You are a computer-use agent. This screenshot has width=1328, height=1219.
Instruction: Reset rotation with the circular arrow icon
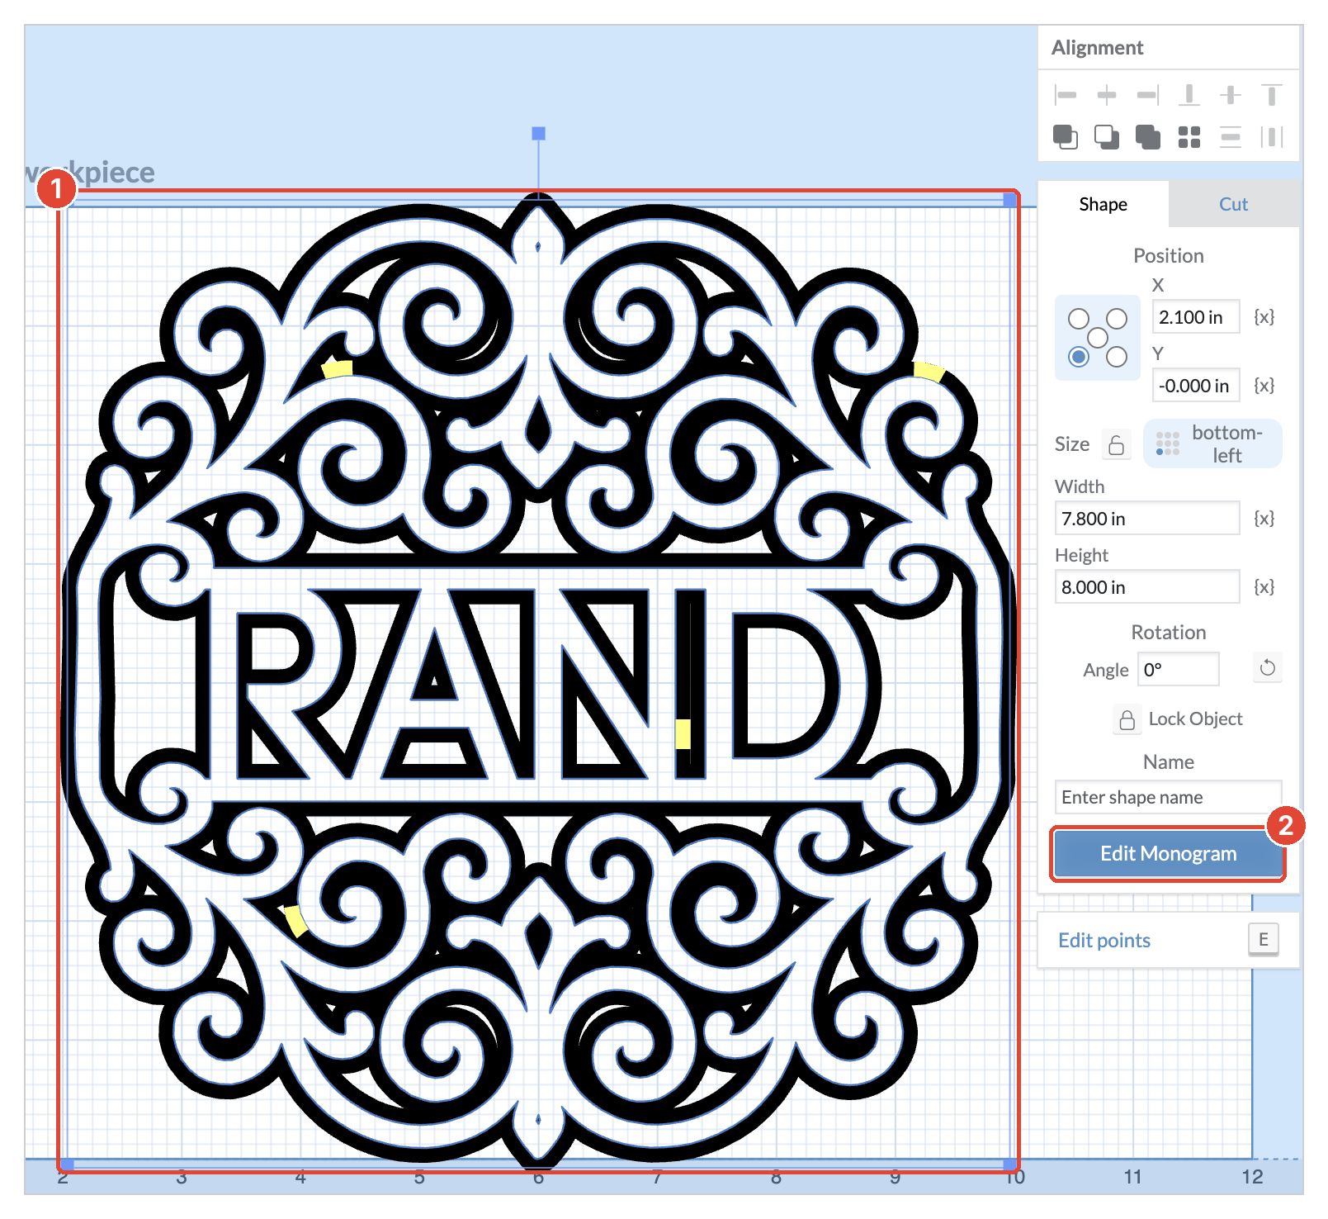[1268, 667]
